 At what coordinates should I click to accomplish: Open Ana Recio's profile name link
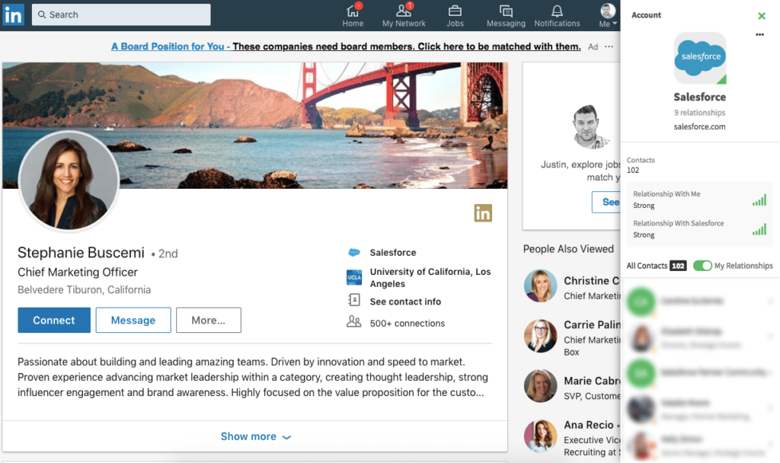pos(589,425)
